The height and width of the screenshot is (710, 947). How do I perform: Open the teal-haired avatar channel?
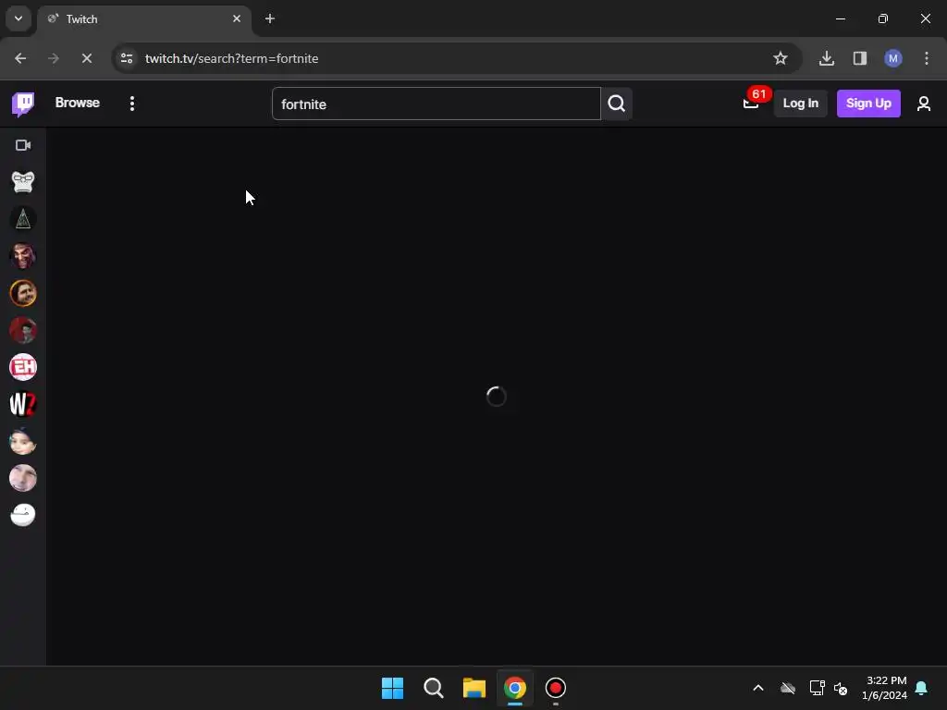23,441
